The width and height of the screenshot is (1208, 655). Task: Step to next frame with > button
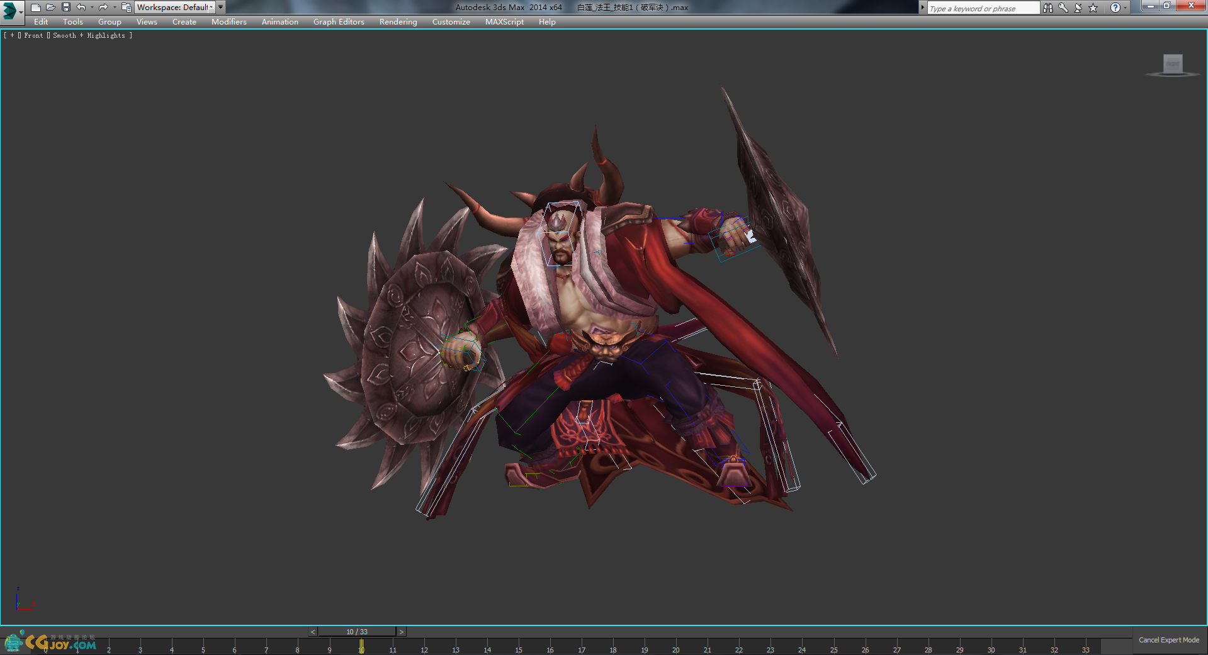(402, 632)
